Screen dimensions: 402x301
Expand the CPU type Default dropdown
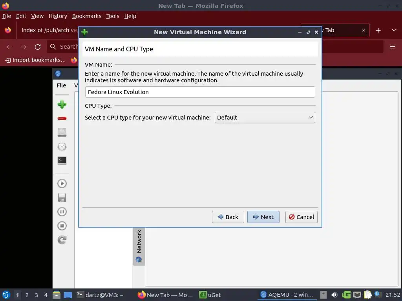[x=265, y=118]
